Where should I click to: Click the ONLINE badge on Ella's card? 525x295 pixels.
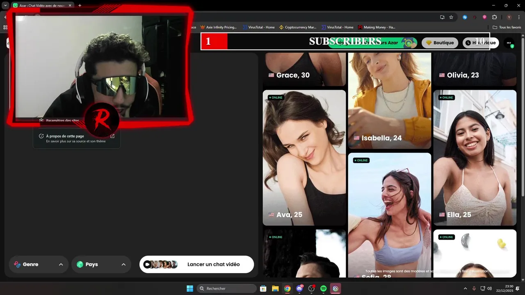tap(446, 98)
